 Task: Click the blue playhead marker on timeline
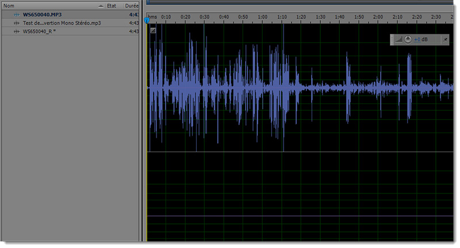[147, 20]
